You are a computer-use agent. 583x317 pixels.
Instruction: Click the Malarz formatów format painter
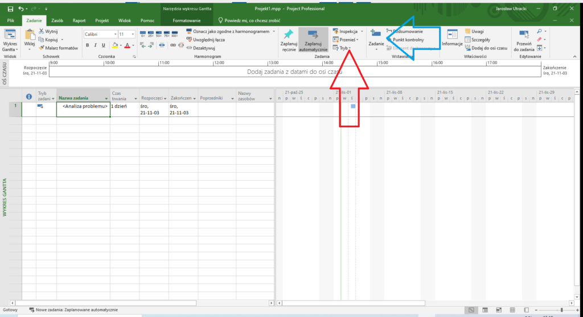[42, 48]
